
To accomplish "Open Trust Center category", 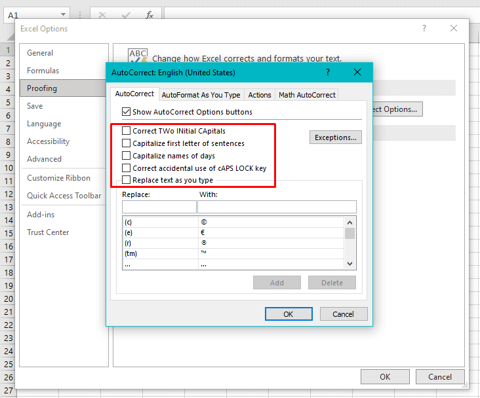I will 64,232.
